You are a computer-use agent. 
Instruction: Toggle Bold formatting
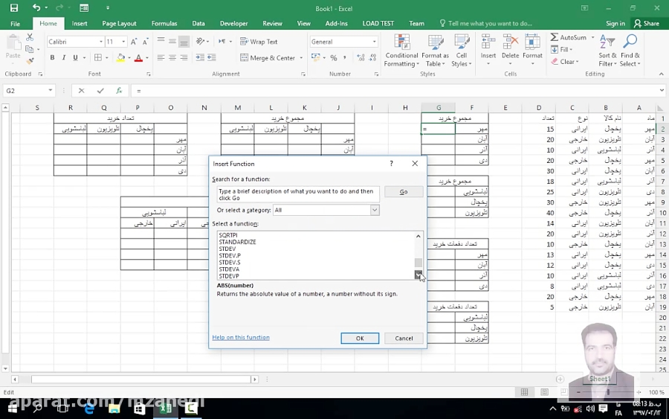click(52, 57)
